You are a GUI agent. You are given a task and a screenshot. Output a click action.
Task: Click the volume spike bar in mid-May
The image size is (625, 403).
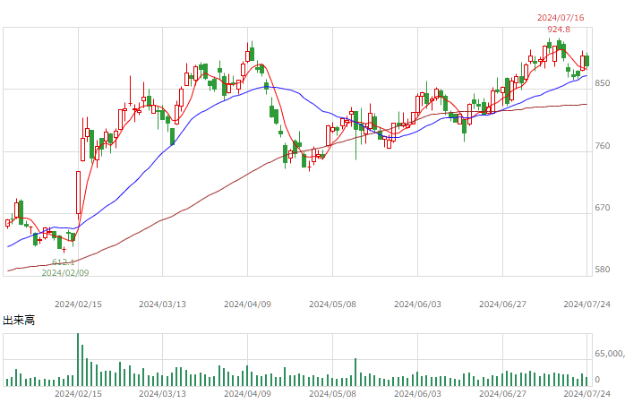[355, 373]
